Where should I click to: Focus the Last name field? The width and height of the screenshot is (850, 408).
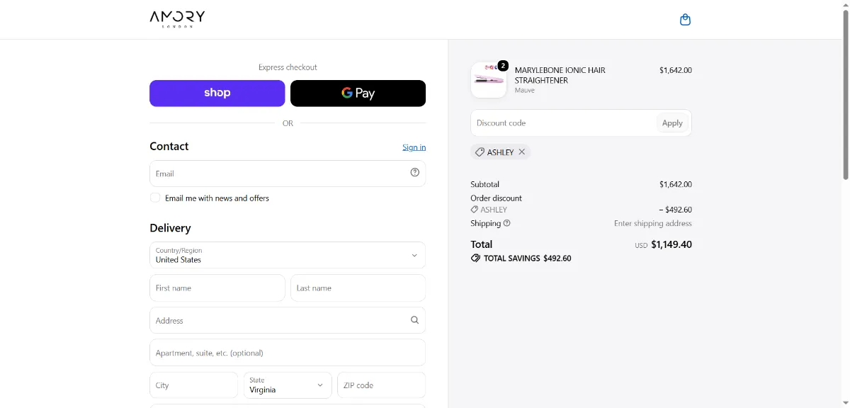point(358,288)
